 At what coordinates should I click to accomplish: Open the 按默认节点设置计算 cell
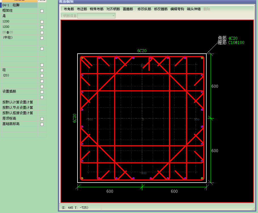pyautogui.click(x=20, y=108)
